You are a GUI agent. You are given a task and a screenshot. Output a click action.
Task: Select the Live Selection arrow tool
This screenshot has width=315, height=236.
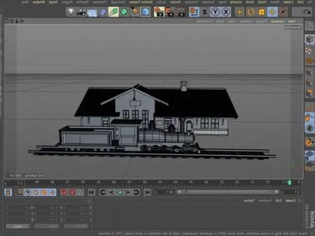click(x=283, y=12)
